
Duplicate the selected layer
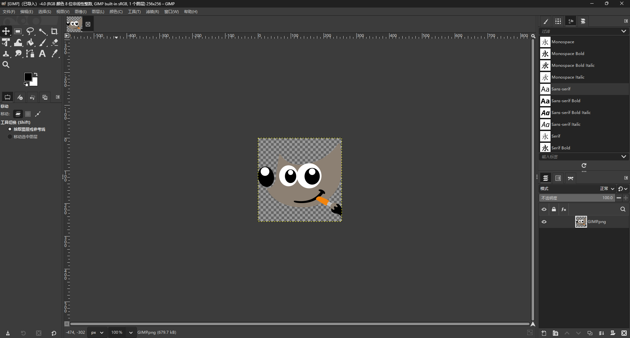coord(590,333)
